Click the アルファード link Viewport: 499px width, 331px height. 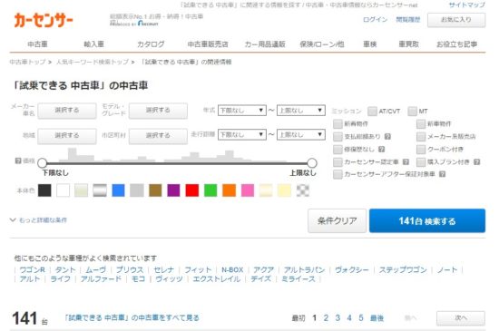101,278
